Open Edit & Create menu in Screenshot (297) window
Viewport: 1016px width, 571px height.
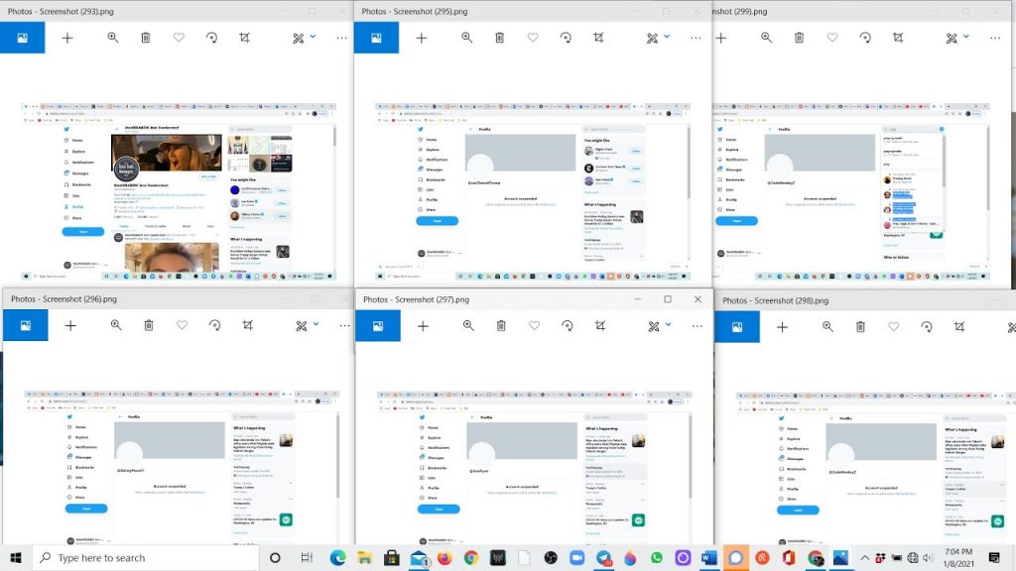(660, 325)
